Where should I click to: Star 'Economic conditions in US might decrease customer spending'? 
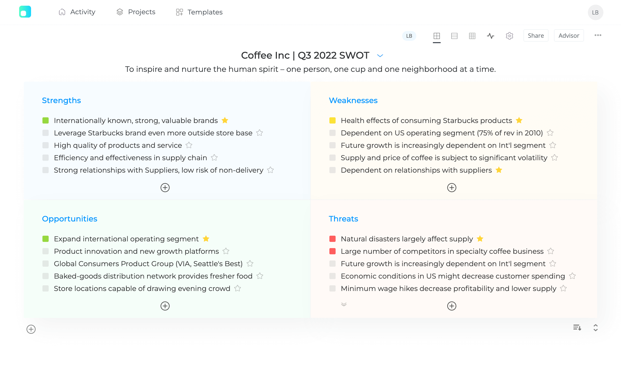pos(572,276)
